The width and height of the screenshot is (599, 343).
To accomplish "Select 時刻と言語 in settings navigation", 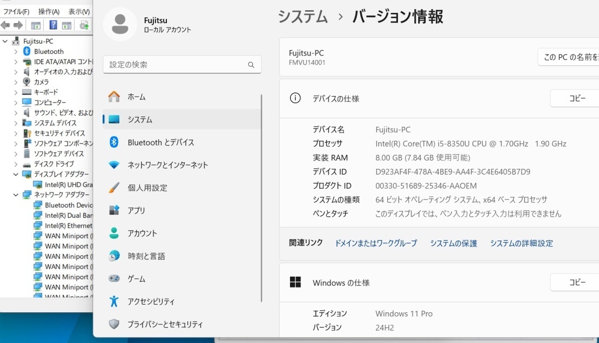I will [182, 256].
